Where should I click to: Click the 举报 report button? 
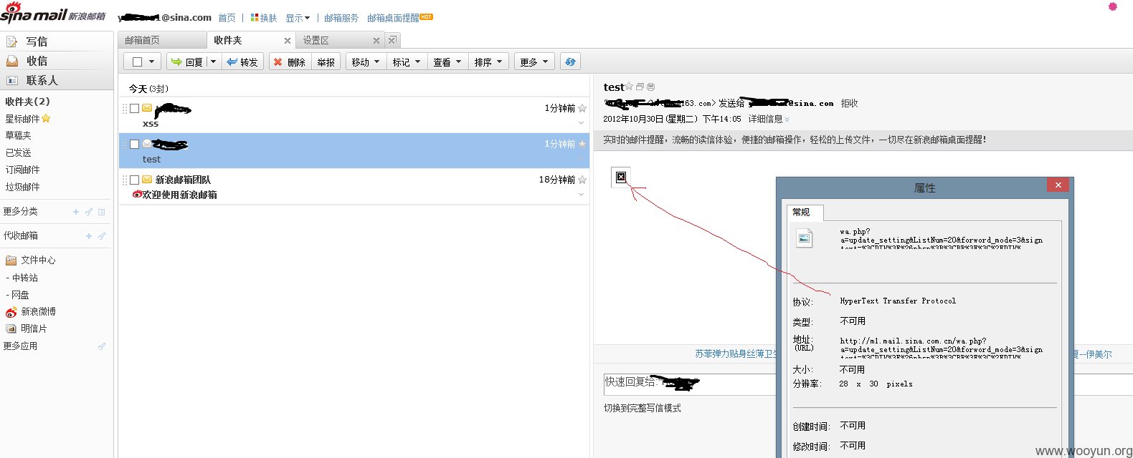(x=326, y=62)
